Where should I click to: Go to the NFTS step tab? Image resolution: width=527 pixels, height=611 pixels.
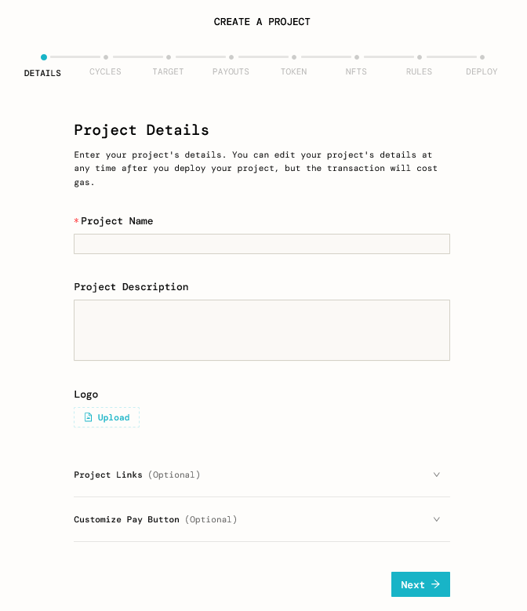pos(356,71)
